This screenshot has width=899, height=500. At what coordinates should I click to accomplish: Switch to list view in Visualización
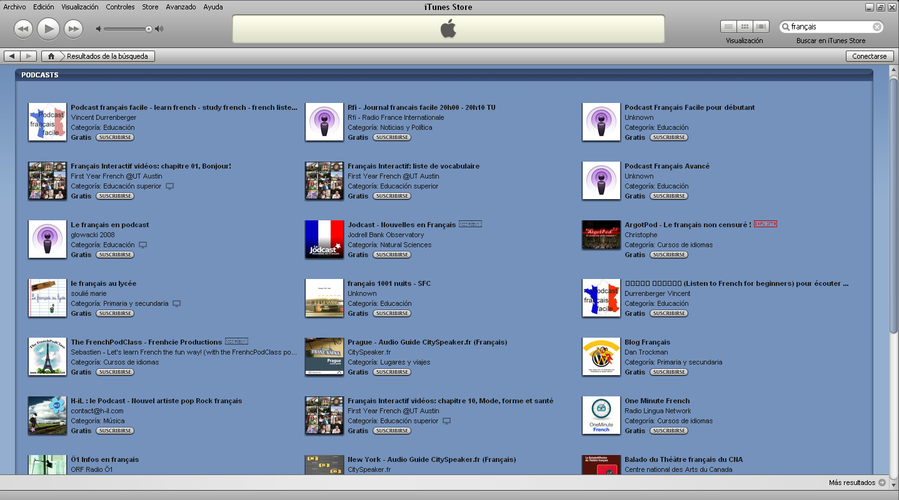pos(728,26)
